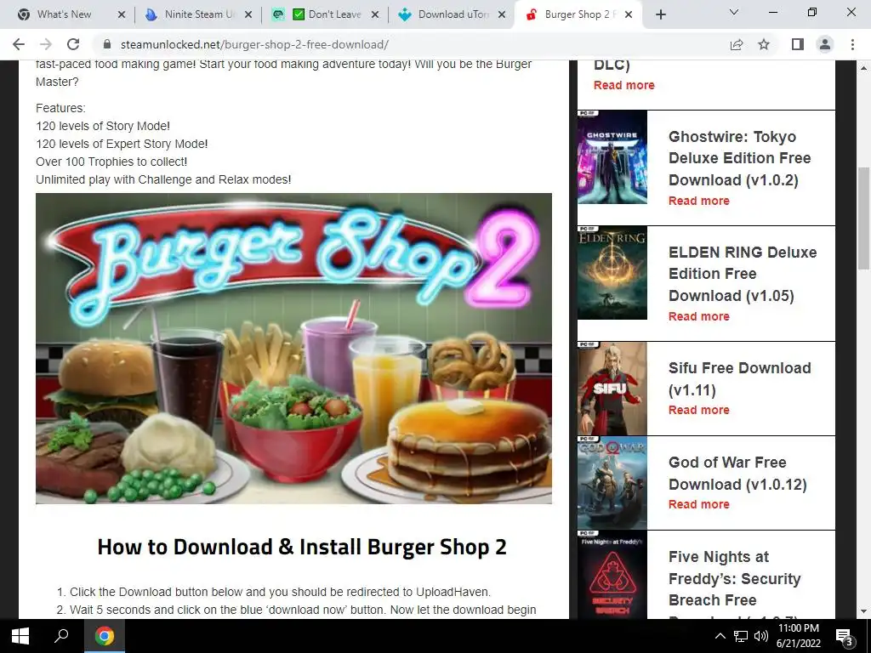The width and height of the screenshot is (871, 653).
Task: Open the Ghostwire: Tokyo cover thumbnail
Action: [612, 157]
